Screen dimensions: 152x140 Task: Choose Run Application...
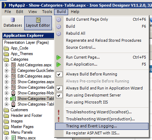tap(102, 64)
